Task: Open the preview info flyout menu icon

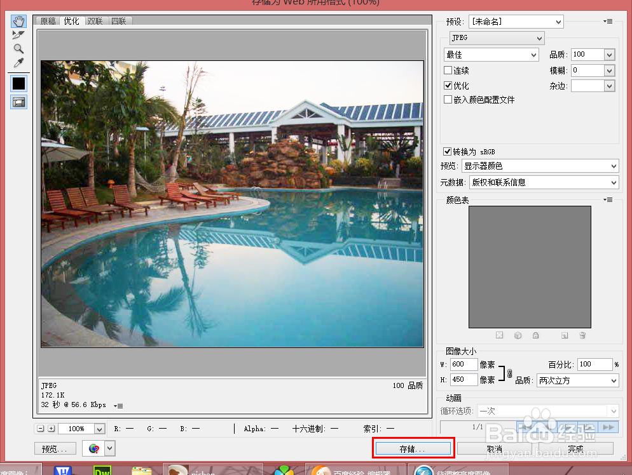Action: 118,406
